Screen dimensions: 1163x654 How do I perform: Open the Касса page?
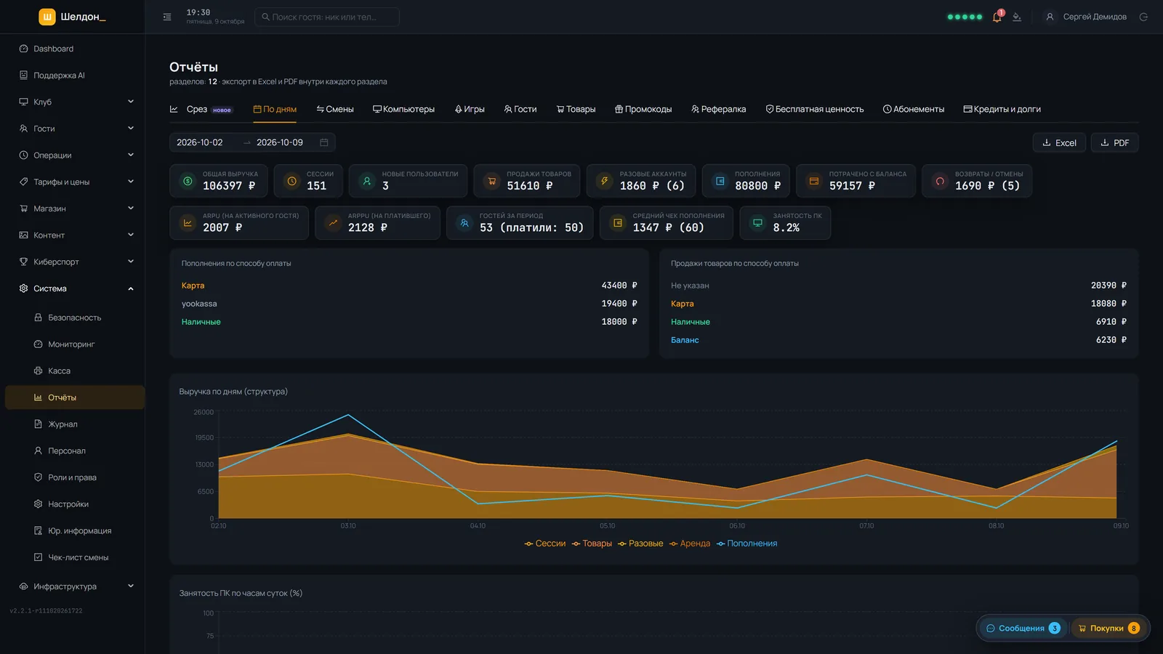pos(75,371)
